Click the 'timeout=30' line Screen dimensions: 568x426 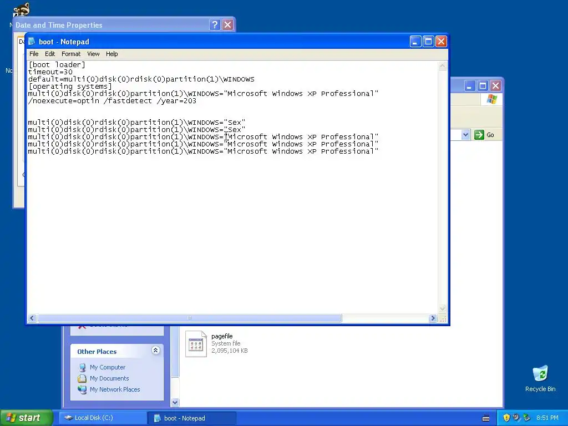(50, 72)
